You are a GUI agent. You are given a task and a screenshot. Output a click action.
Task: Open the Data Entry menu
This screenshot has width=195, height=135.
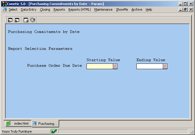coord(29,9)
